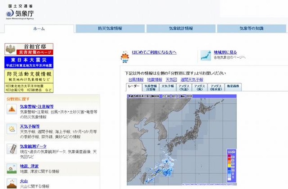Open the 台風情報 link
This screenshot has height=189, width=288.
click(x=136, y=79)
